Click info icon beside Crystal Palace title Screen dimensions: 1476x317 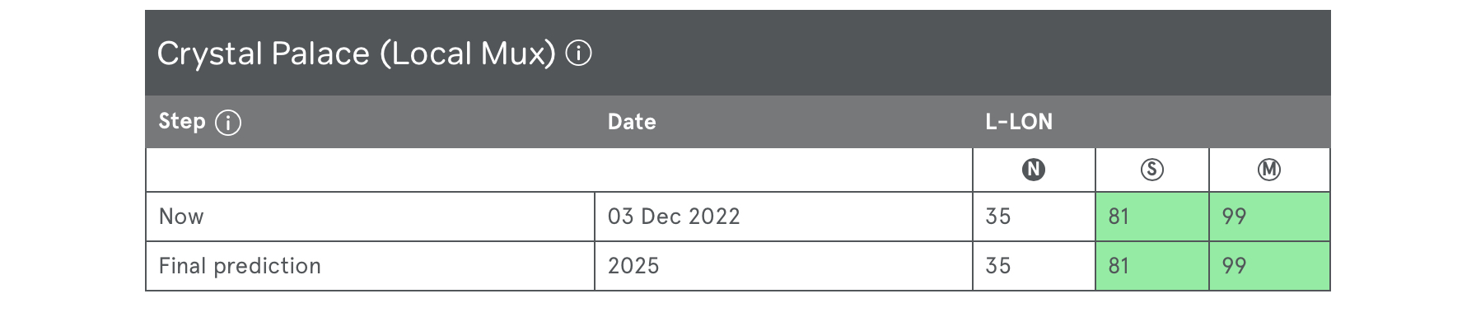[x=578, y=54]
